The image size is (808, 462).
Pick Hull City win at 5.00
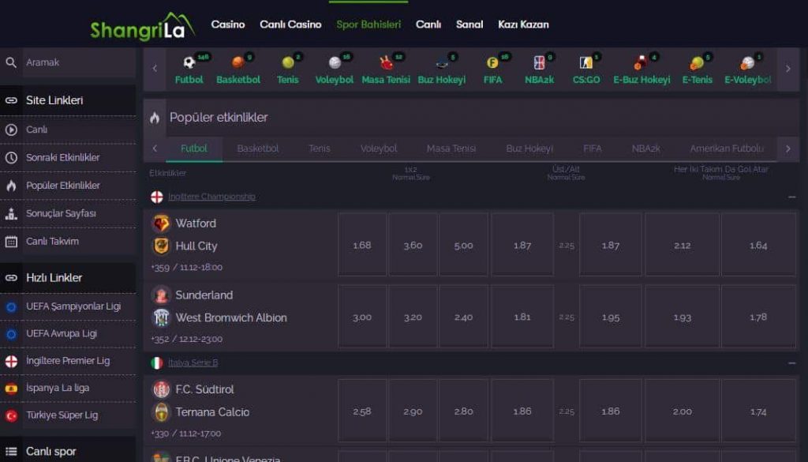tap(463, 246)
